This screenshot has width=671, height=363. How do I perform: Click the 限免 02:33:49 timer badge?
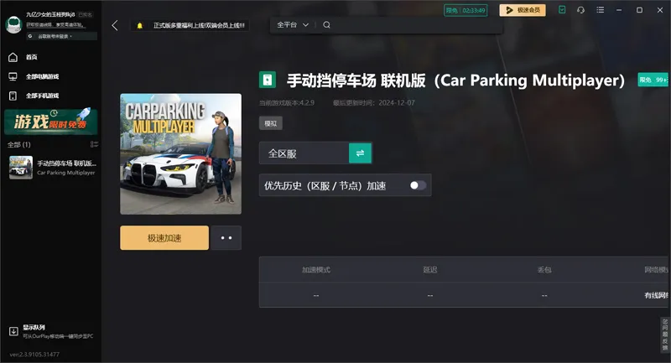[466, 10]
